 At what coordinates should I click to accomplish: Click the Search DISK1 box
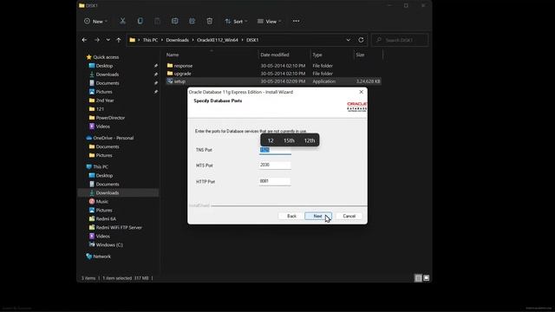pyautogui.click(x=400, y=40)
